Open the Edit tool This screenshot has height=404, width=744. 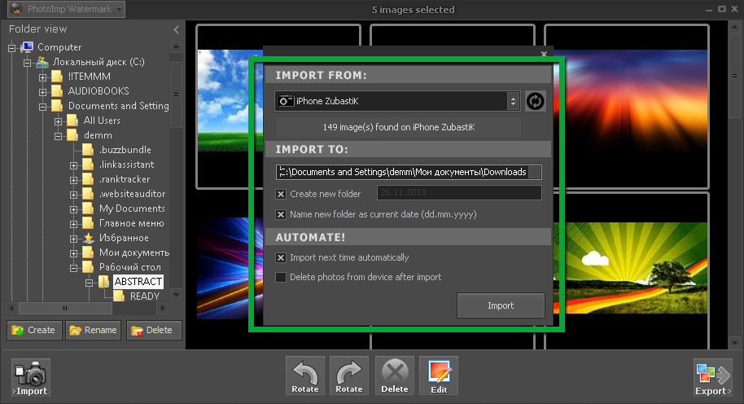[439, 375]
